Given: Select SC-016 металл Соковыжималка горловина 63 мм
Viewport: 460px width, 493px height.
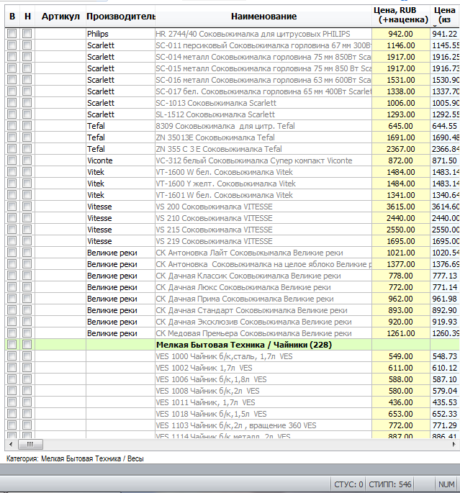Looking at the screenshot, I should [x=263, y=80].
